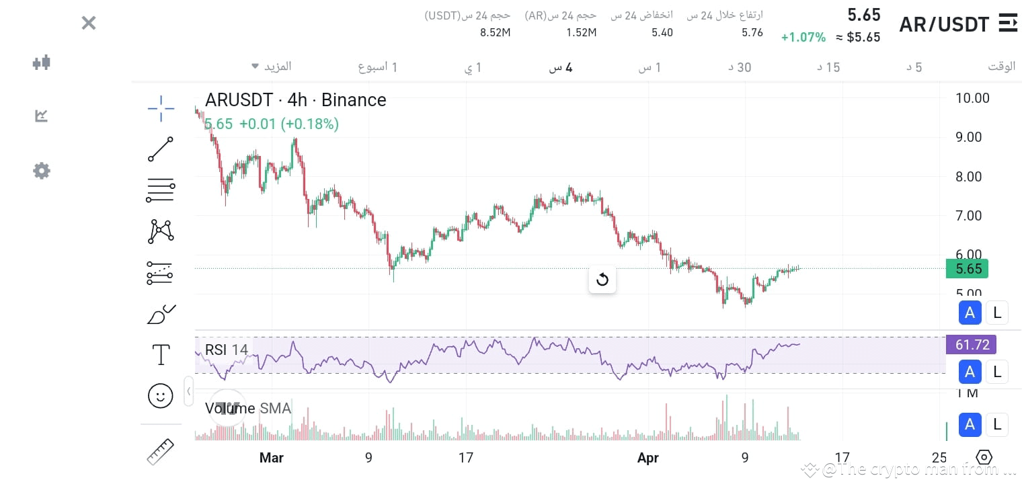Select the 5 minute interval tab
1022x484 pixels.
click(914, 67)
